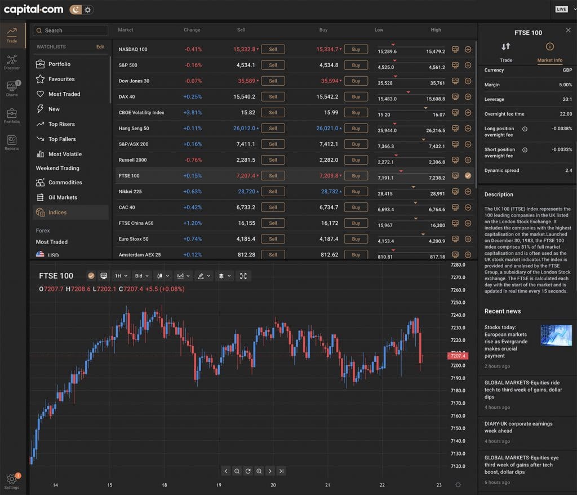This screenshot has height=495, width=577.
Task: Open the Discover section in the left sidebar
Action: pyautogui.click(x=12, y=62)
